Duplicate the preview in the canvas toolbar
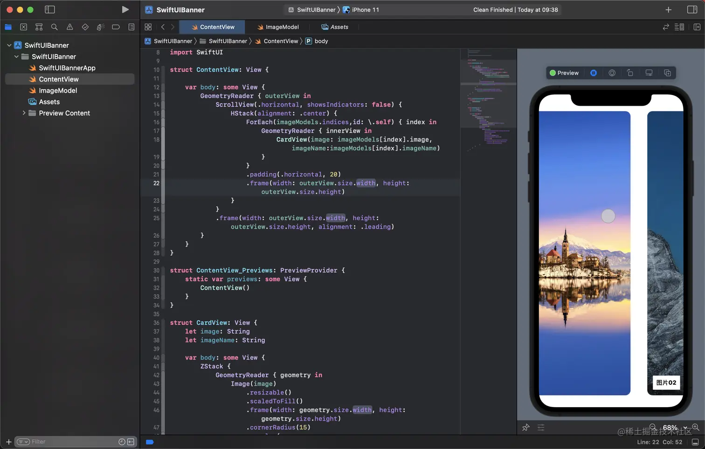705x449 pixels. click(667, 73)
